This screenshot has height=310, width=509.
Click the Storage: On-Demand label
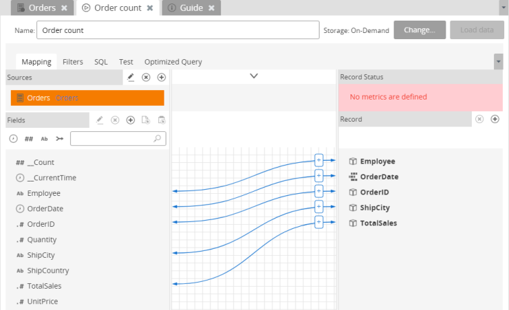pyautogui.click(x=356, y=30)
